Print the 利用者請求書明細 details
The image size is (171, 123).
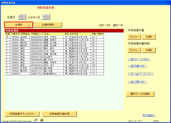(149, 50)
